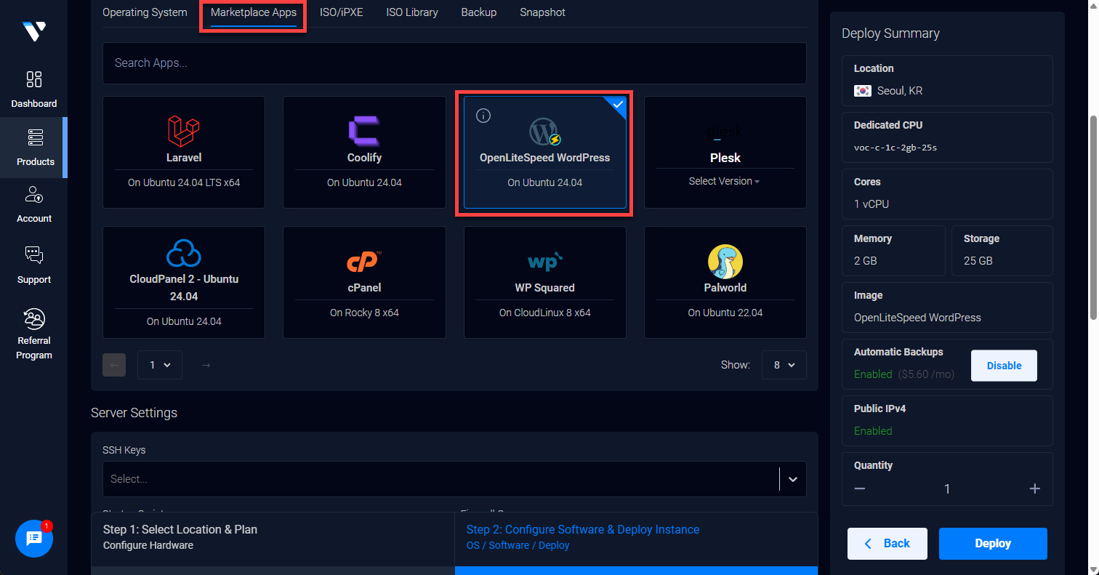The image size is (1099, 575).
Task: Switch to the Backup tab
Action: coord(479,12)
